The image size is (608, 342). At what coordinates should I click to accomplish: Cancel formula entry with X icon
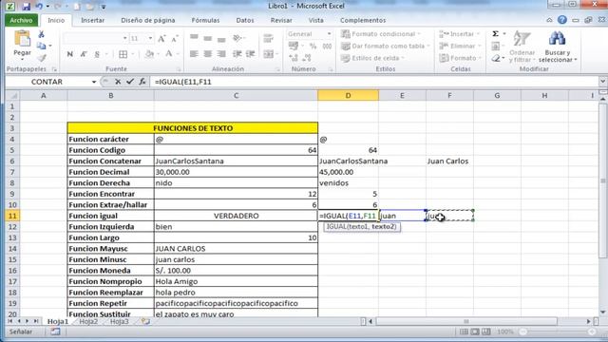pyautogui.click(x=118, y=82)
